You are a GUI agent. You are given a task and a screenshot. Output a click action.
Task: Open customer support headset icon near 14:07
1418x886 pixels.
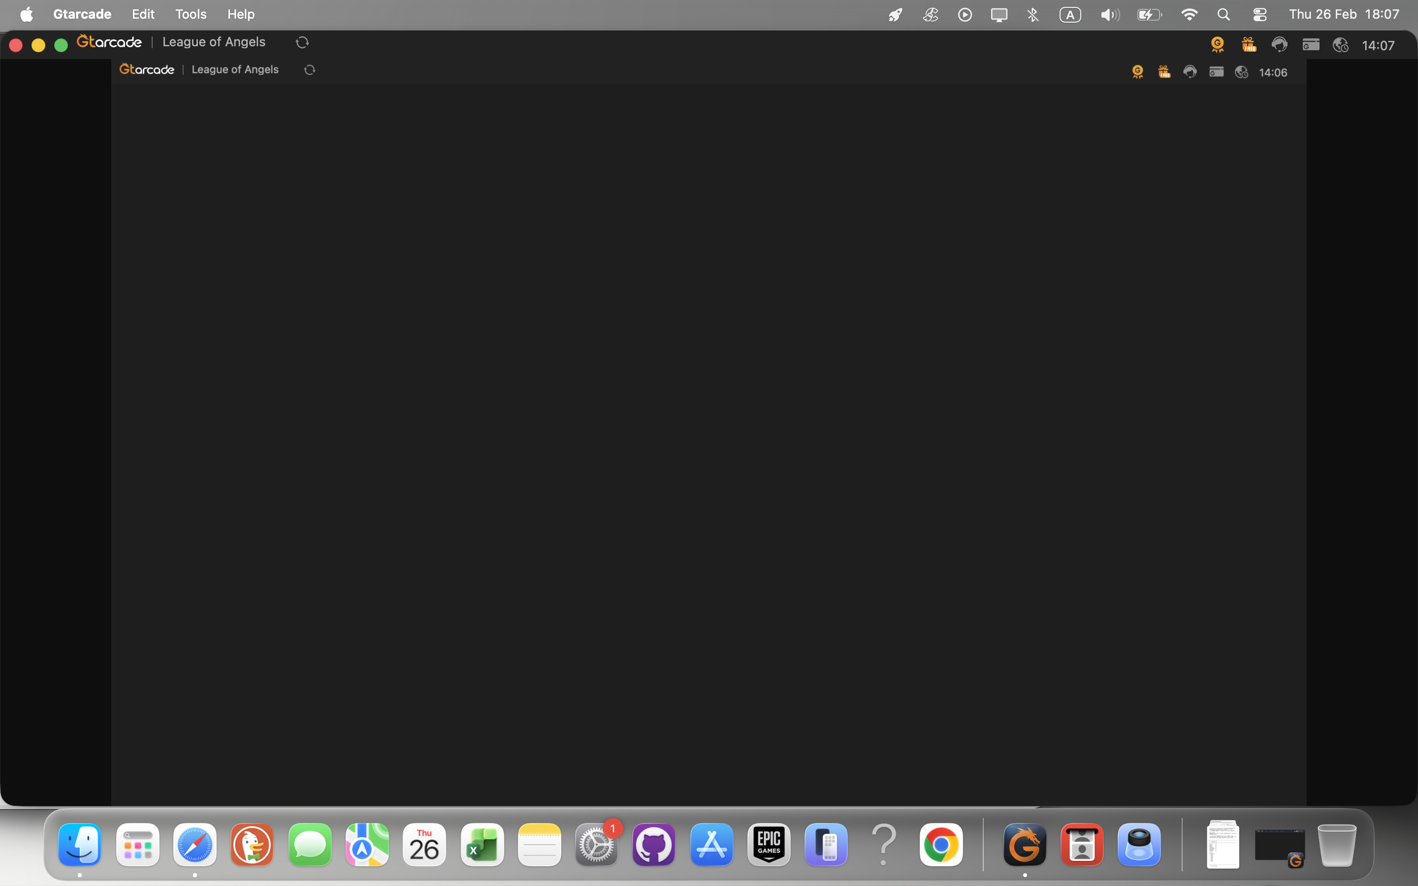[1279, 44]
